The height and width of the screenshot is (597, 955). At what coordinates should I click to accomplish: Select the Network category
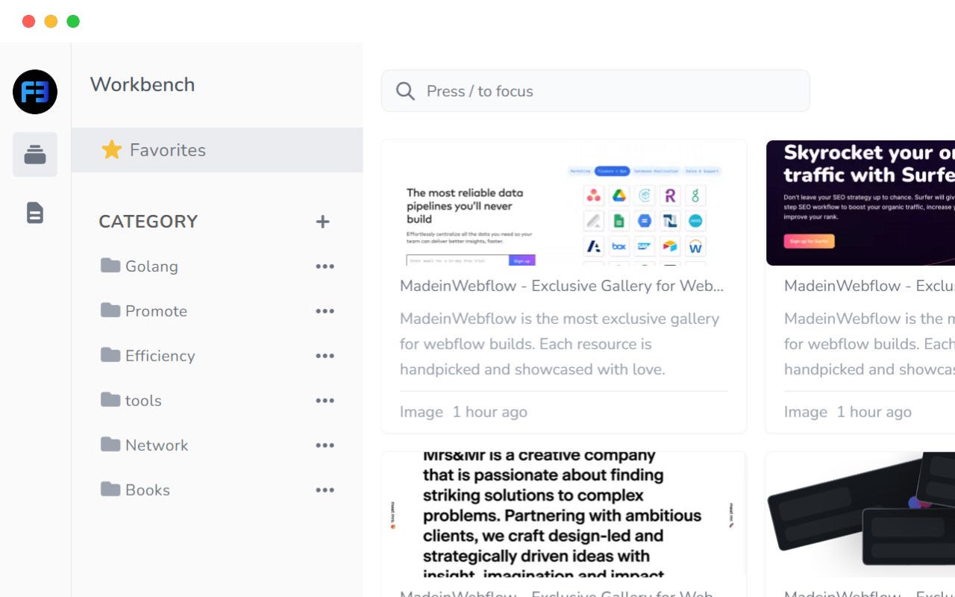click(x=157, y=446)
